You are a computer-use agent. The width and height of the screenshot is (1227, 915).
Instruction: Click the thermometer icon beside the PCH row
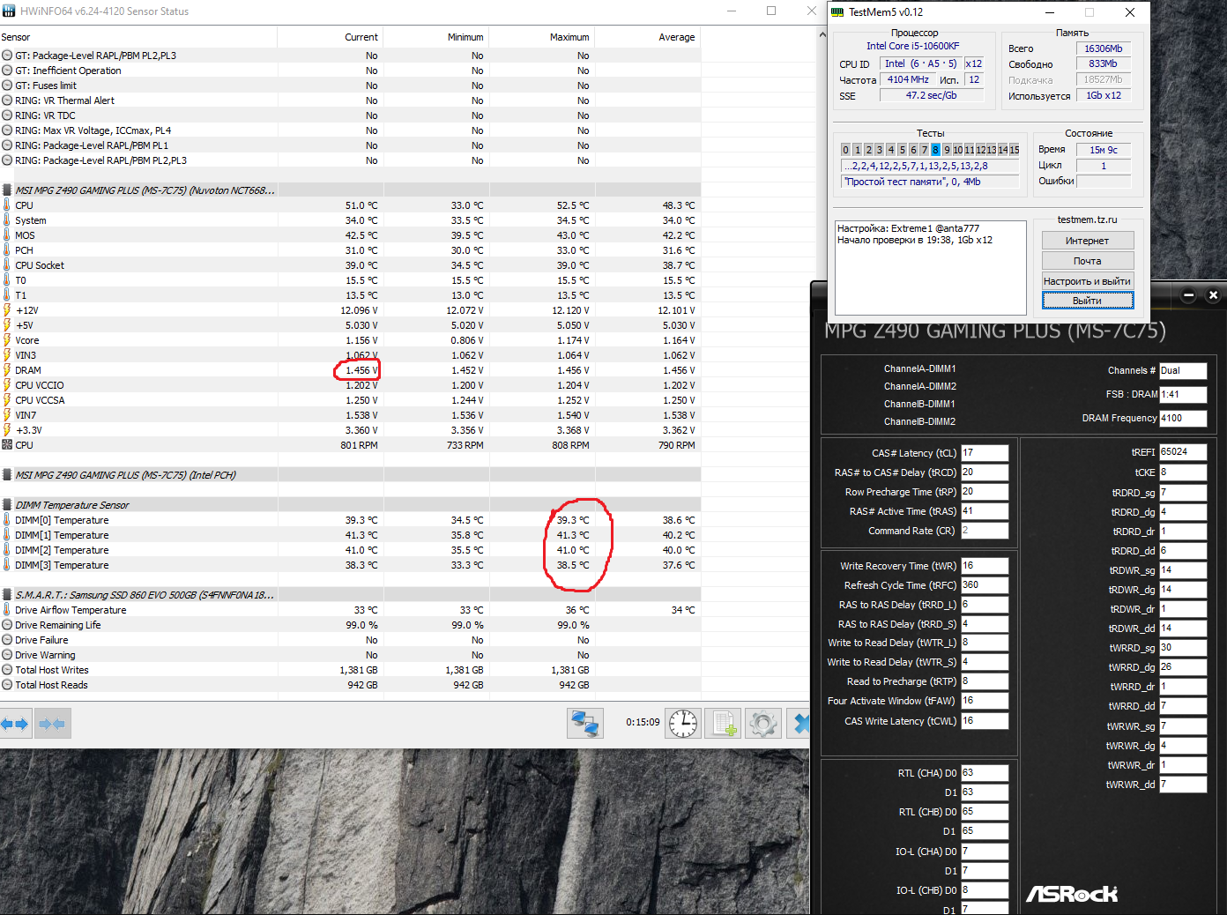(7, 250)
